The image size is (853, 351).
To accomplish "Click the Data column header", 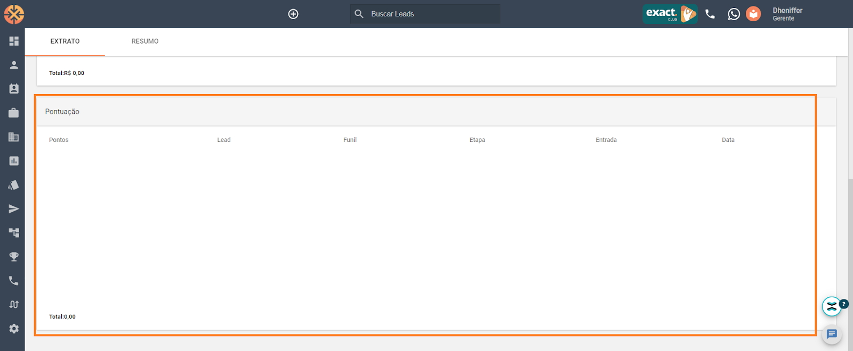I will [728, 140].
